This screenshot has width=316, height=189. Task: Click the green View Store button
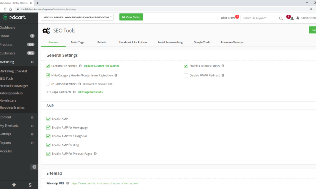131,17
